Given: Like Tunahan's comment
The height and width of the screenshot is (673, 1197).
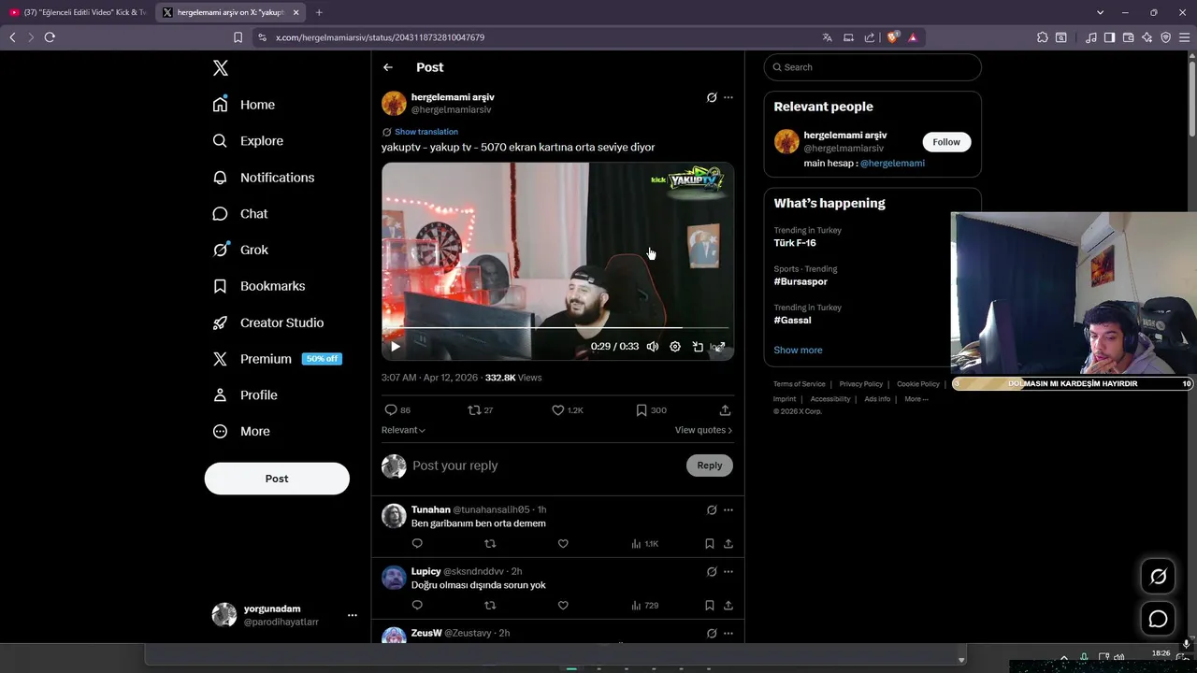Looking at the screenshot, I should [x=563, y=544].
